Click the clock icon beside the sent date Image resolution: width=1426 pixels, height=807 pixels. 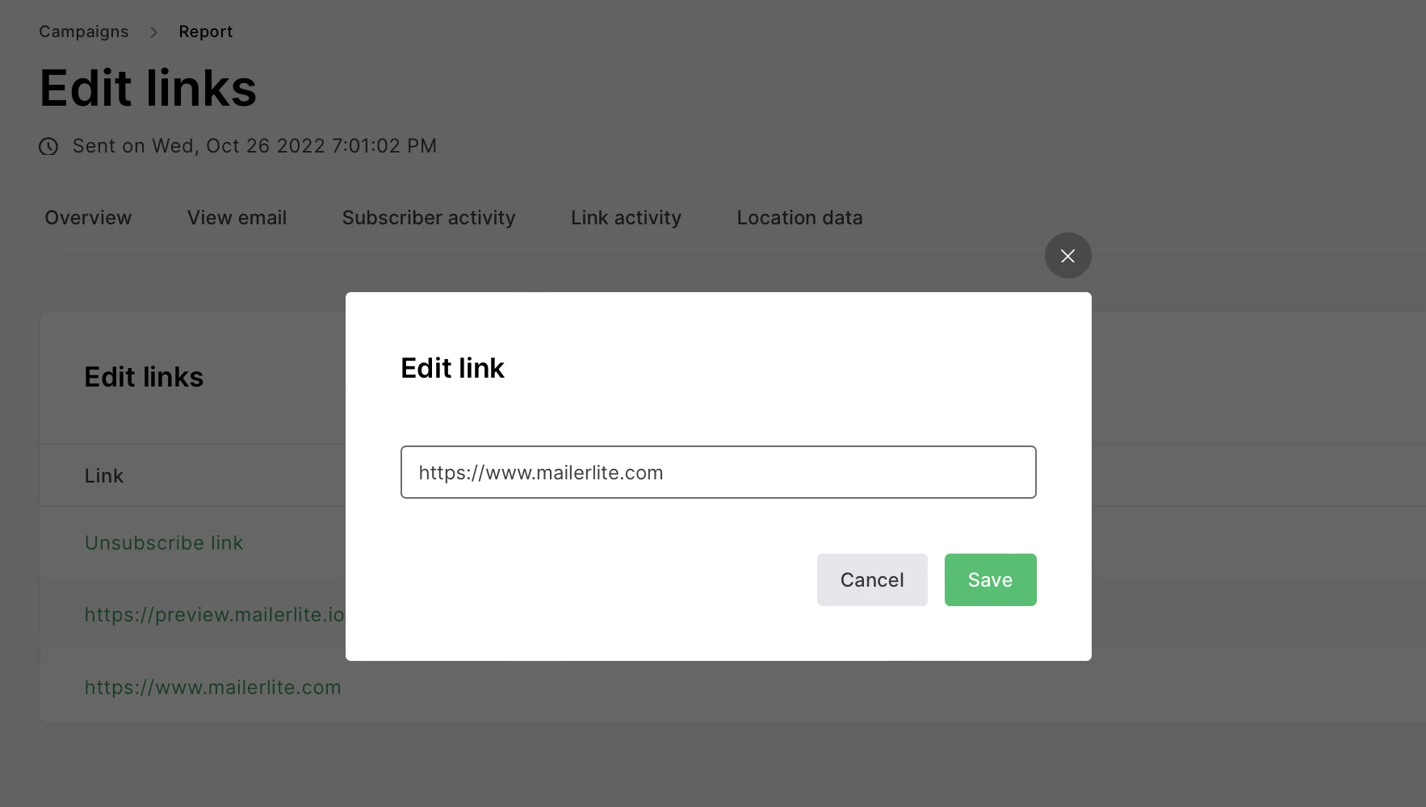click(48, 146)
